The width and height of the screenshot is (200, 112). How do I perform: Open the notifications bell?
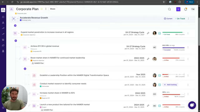(x=186, y=9)
